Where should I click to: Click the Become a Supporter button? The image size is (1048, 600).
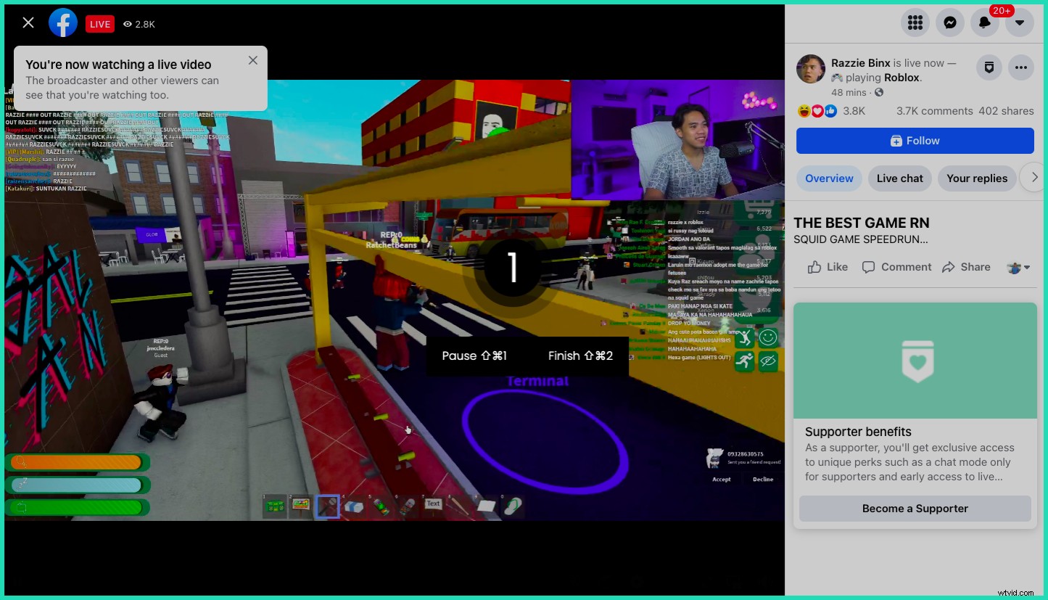click(x=915, y=509)
